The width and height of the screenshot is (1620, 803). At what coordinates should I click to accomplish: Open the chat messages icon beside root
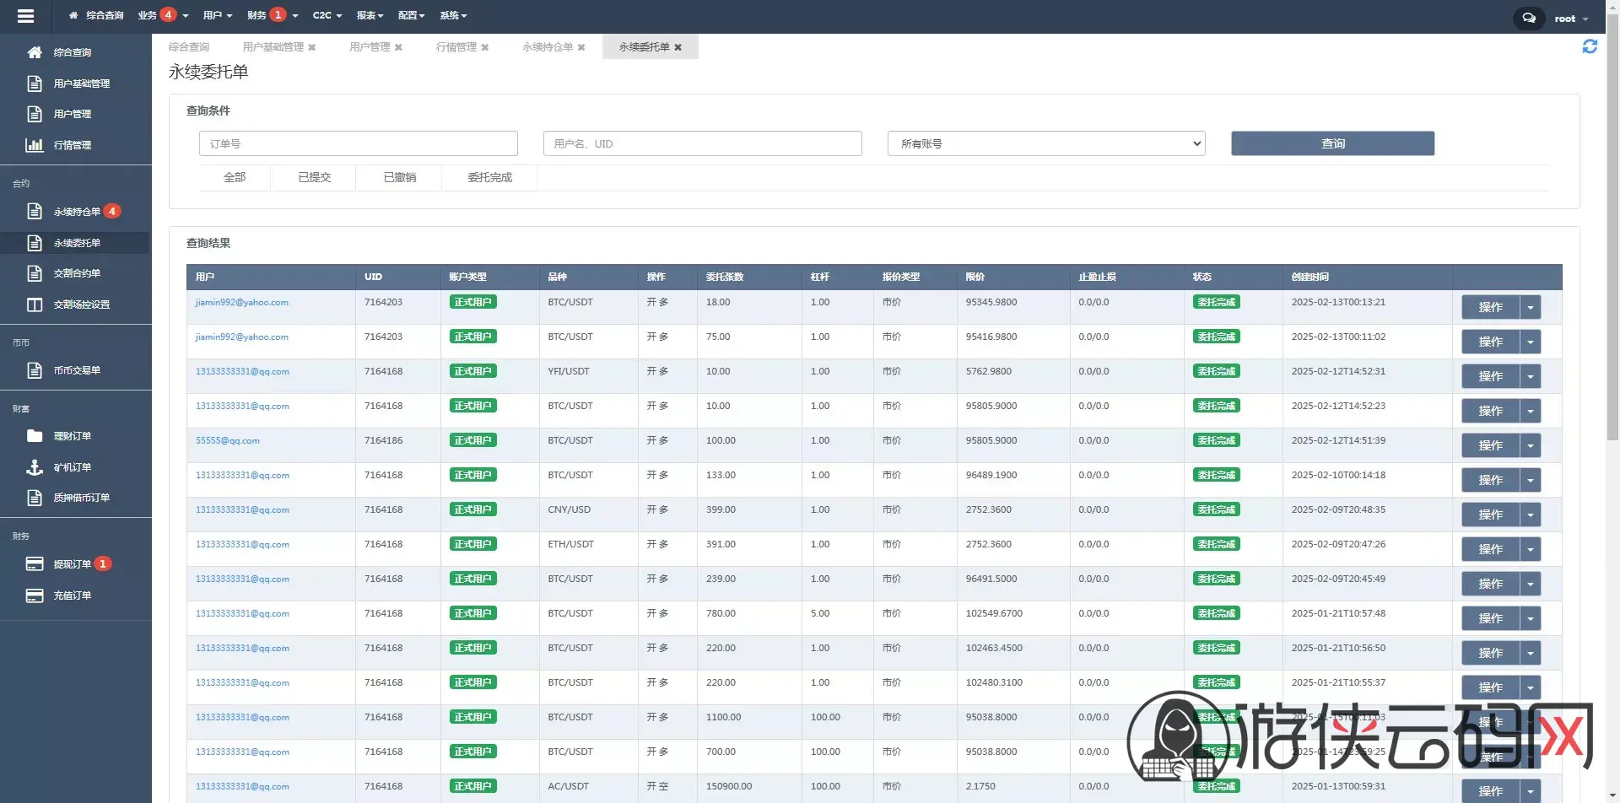coord(1528,18)
